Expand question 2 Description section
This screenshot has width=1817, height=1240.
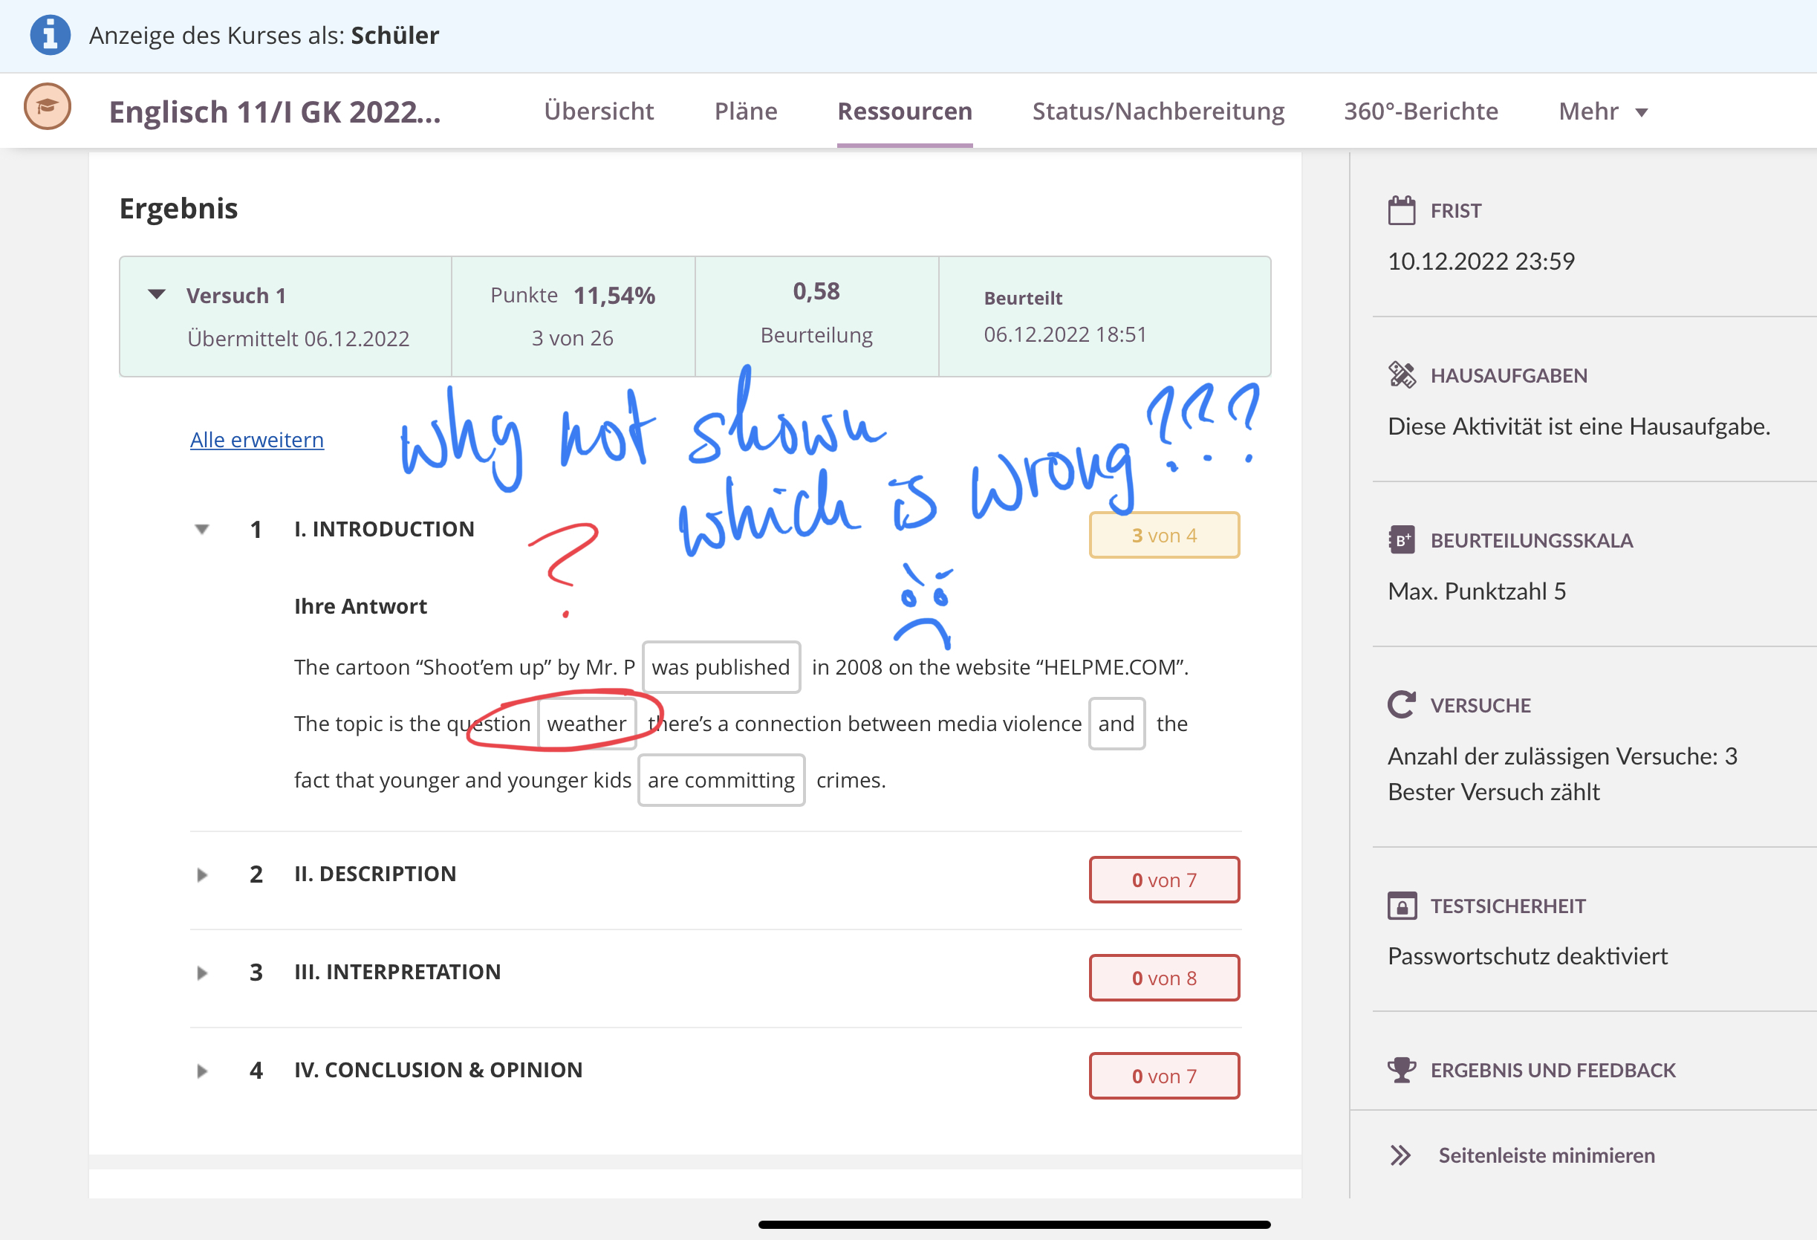pos(202,874)
